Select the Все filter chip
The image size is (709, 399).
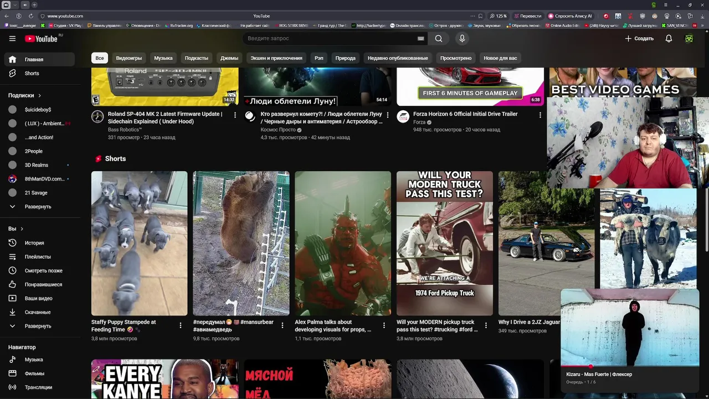(99, 58)
